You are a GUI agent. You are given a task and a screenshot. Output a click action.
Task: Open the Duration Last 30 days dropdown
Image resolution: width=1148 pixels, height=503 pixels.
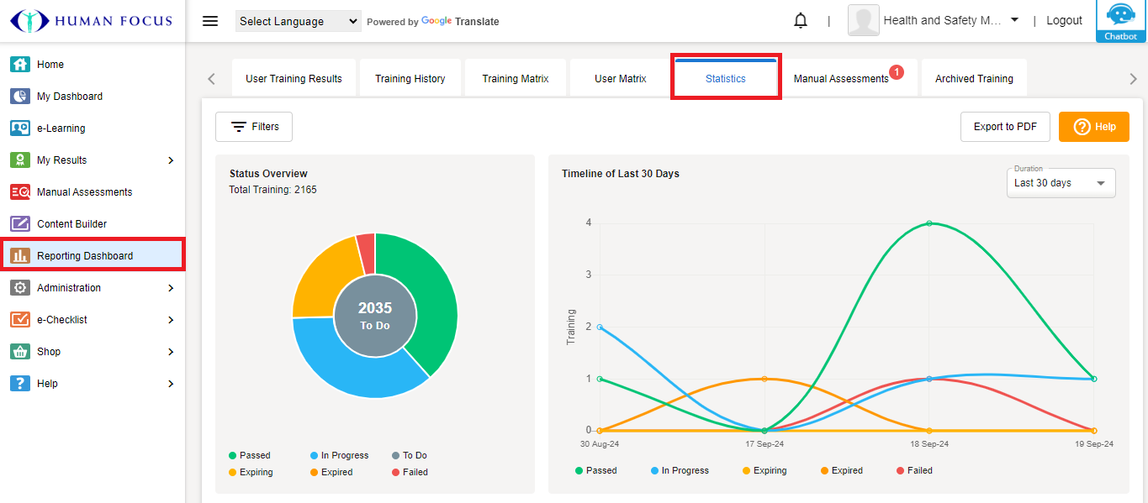point(1061,183)
